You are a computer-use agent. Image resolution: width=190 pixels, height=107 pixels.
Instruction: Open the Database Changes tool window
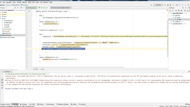[63, 104]
